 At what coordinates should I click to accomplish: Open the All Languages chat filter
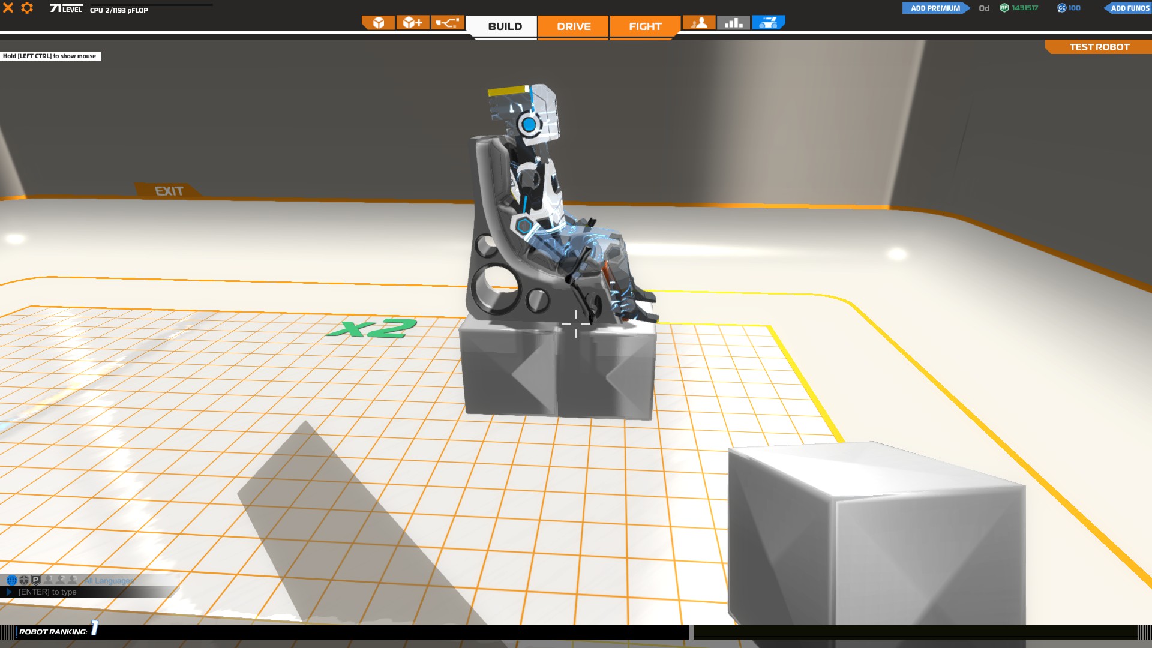pos(109,581)
